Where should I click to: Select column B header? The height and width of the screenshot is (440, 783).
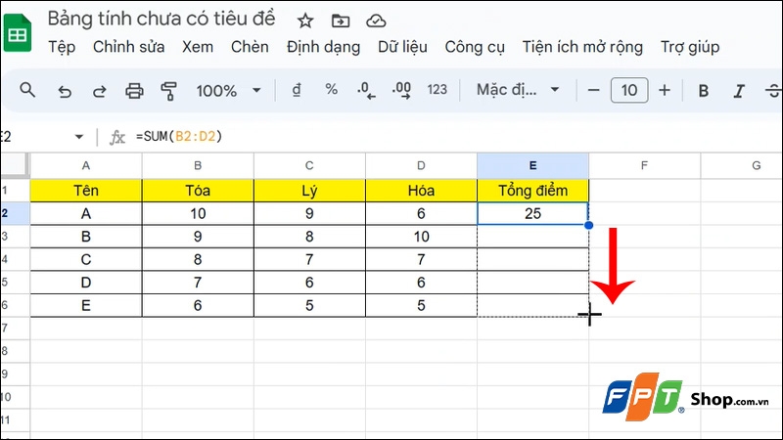pyautogui.click(x=198, y=165)
